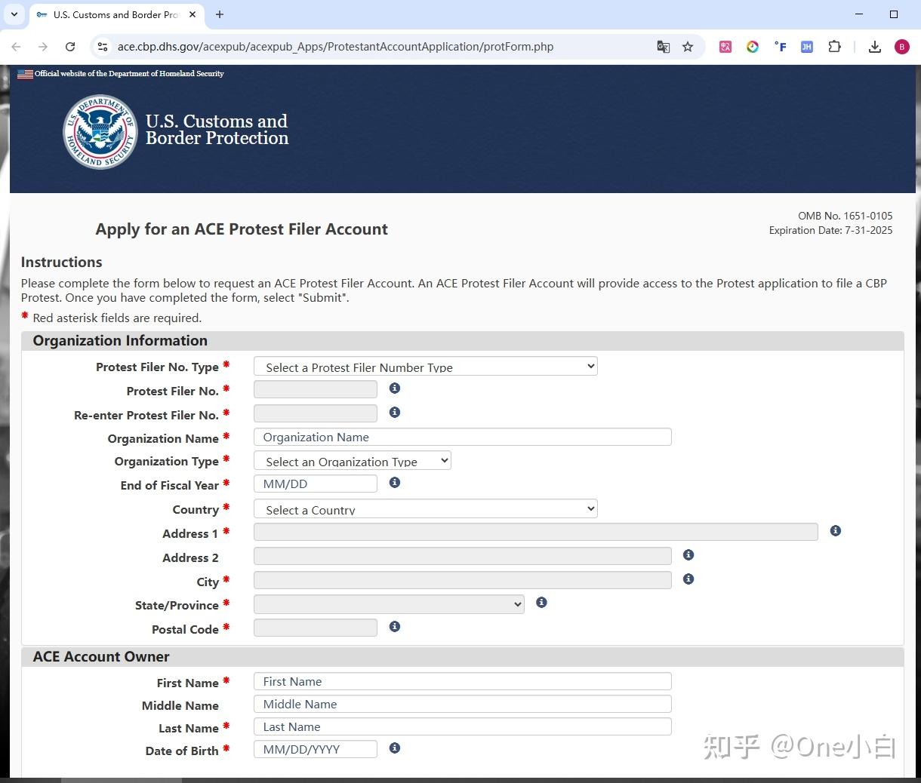Click the End of Fiscal Year MM/DD field

(x=316, y=484)
